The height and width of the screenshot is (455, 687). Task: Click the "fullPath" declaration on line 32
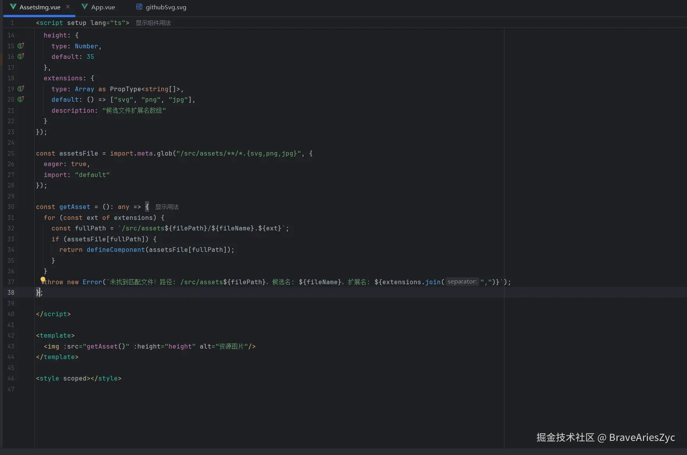click(x=91, y=228)
